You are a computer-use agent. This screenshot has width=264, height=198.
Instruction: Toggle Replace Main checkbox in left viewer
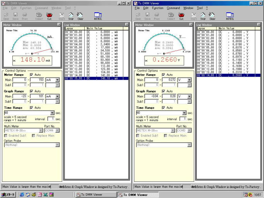tap(34, 136)
